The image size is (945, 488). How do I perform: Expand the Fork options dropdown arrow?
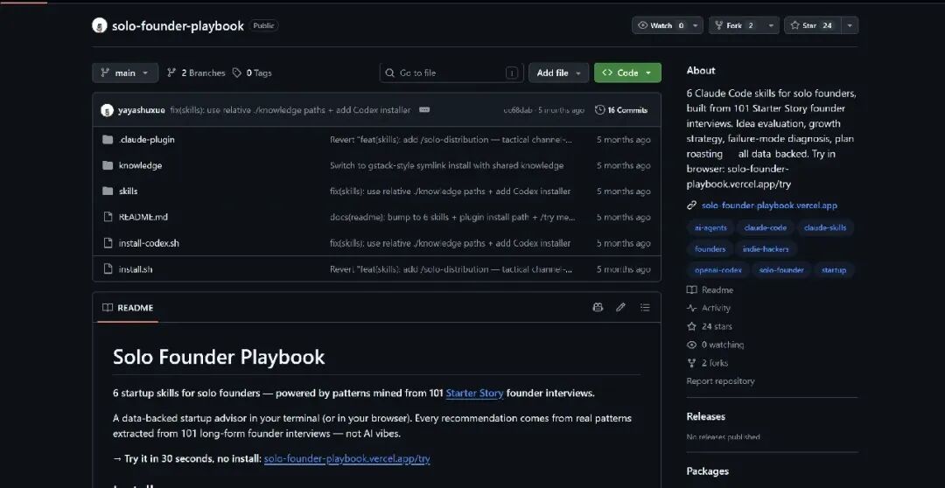pyautogui.click(x=771, y=25)
